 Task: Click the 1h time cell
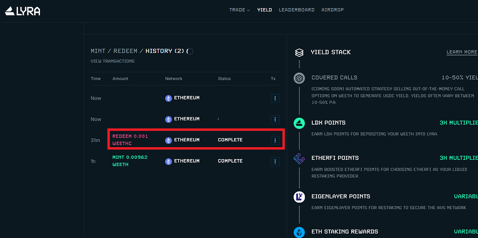(93, 162)
